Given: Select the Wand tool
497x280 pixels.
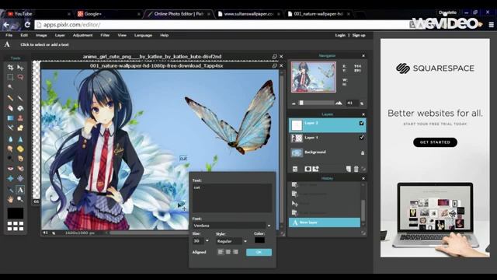Looking at the screenshot, I should tap(10, 86).
